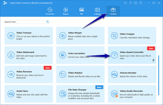Viewport: 163px width, 105px height.
Task: Click the Color Correction sun icon
Action: (62, 55)
